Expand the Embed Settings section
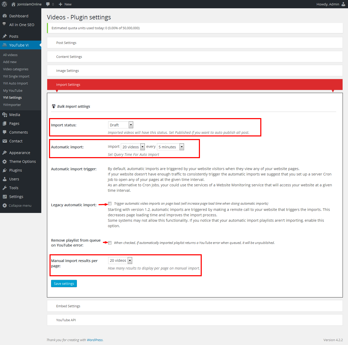348x345 pixels. tap(68, 306)
